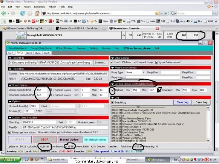This screenshot has height=164, width=219.
Task: Click the log scrollbar down arrow
Action: 208,140
